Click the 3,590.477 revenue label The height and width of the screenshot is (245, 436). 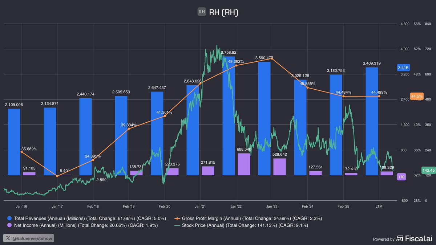[x=264, y=58]
